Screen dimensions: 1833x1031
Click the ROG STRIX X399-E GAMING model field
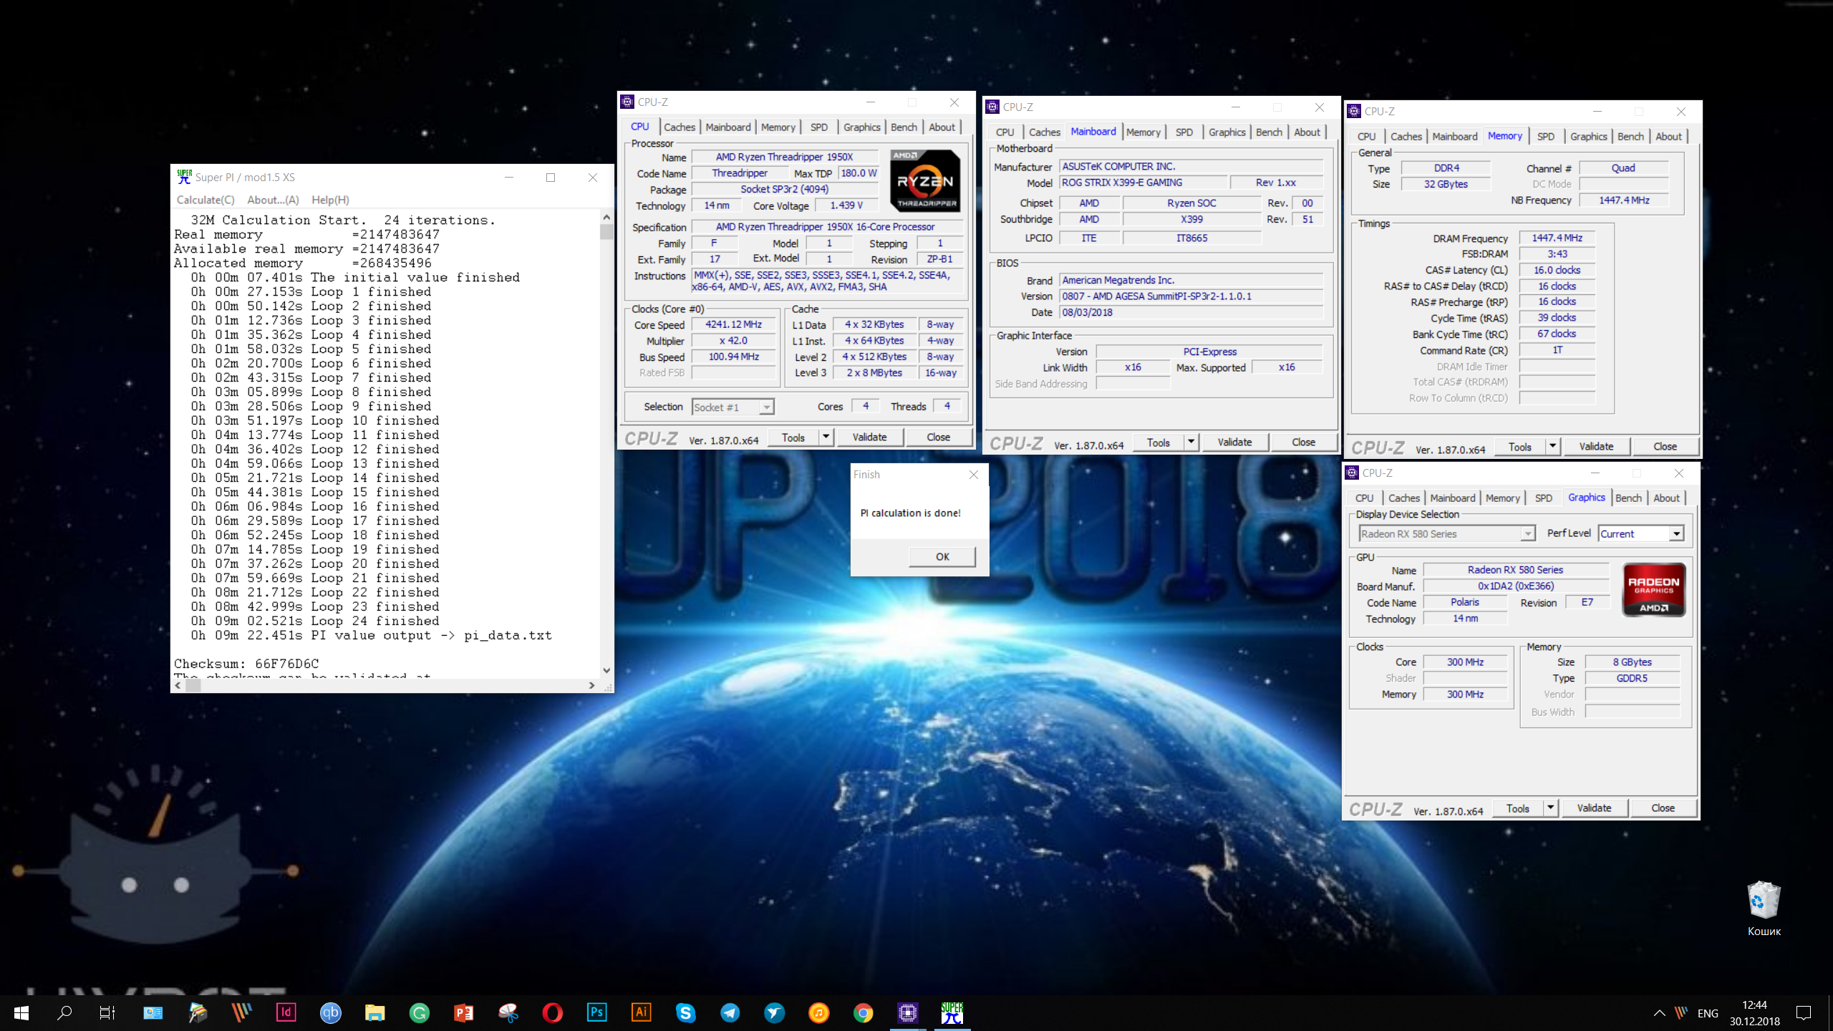point(1143,183)
